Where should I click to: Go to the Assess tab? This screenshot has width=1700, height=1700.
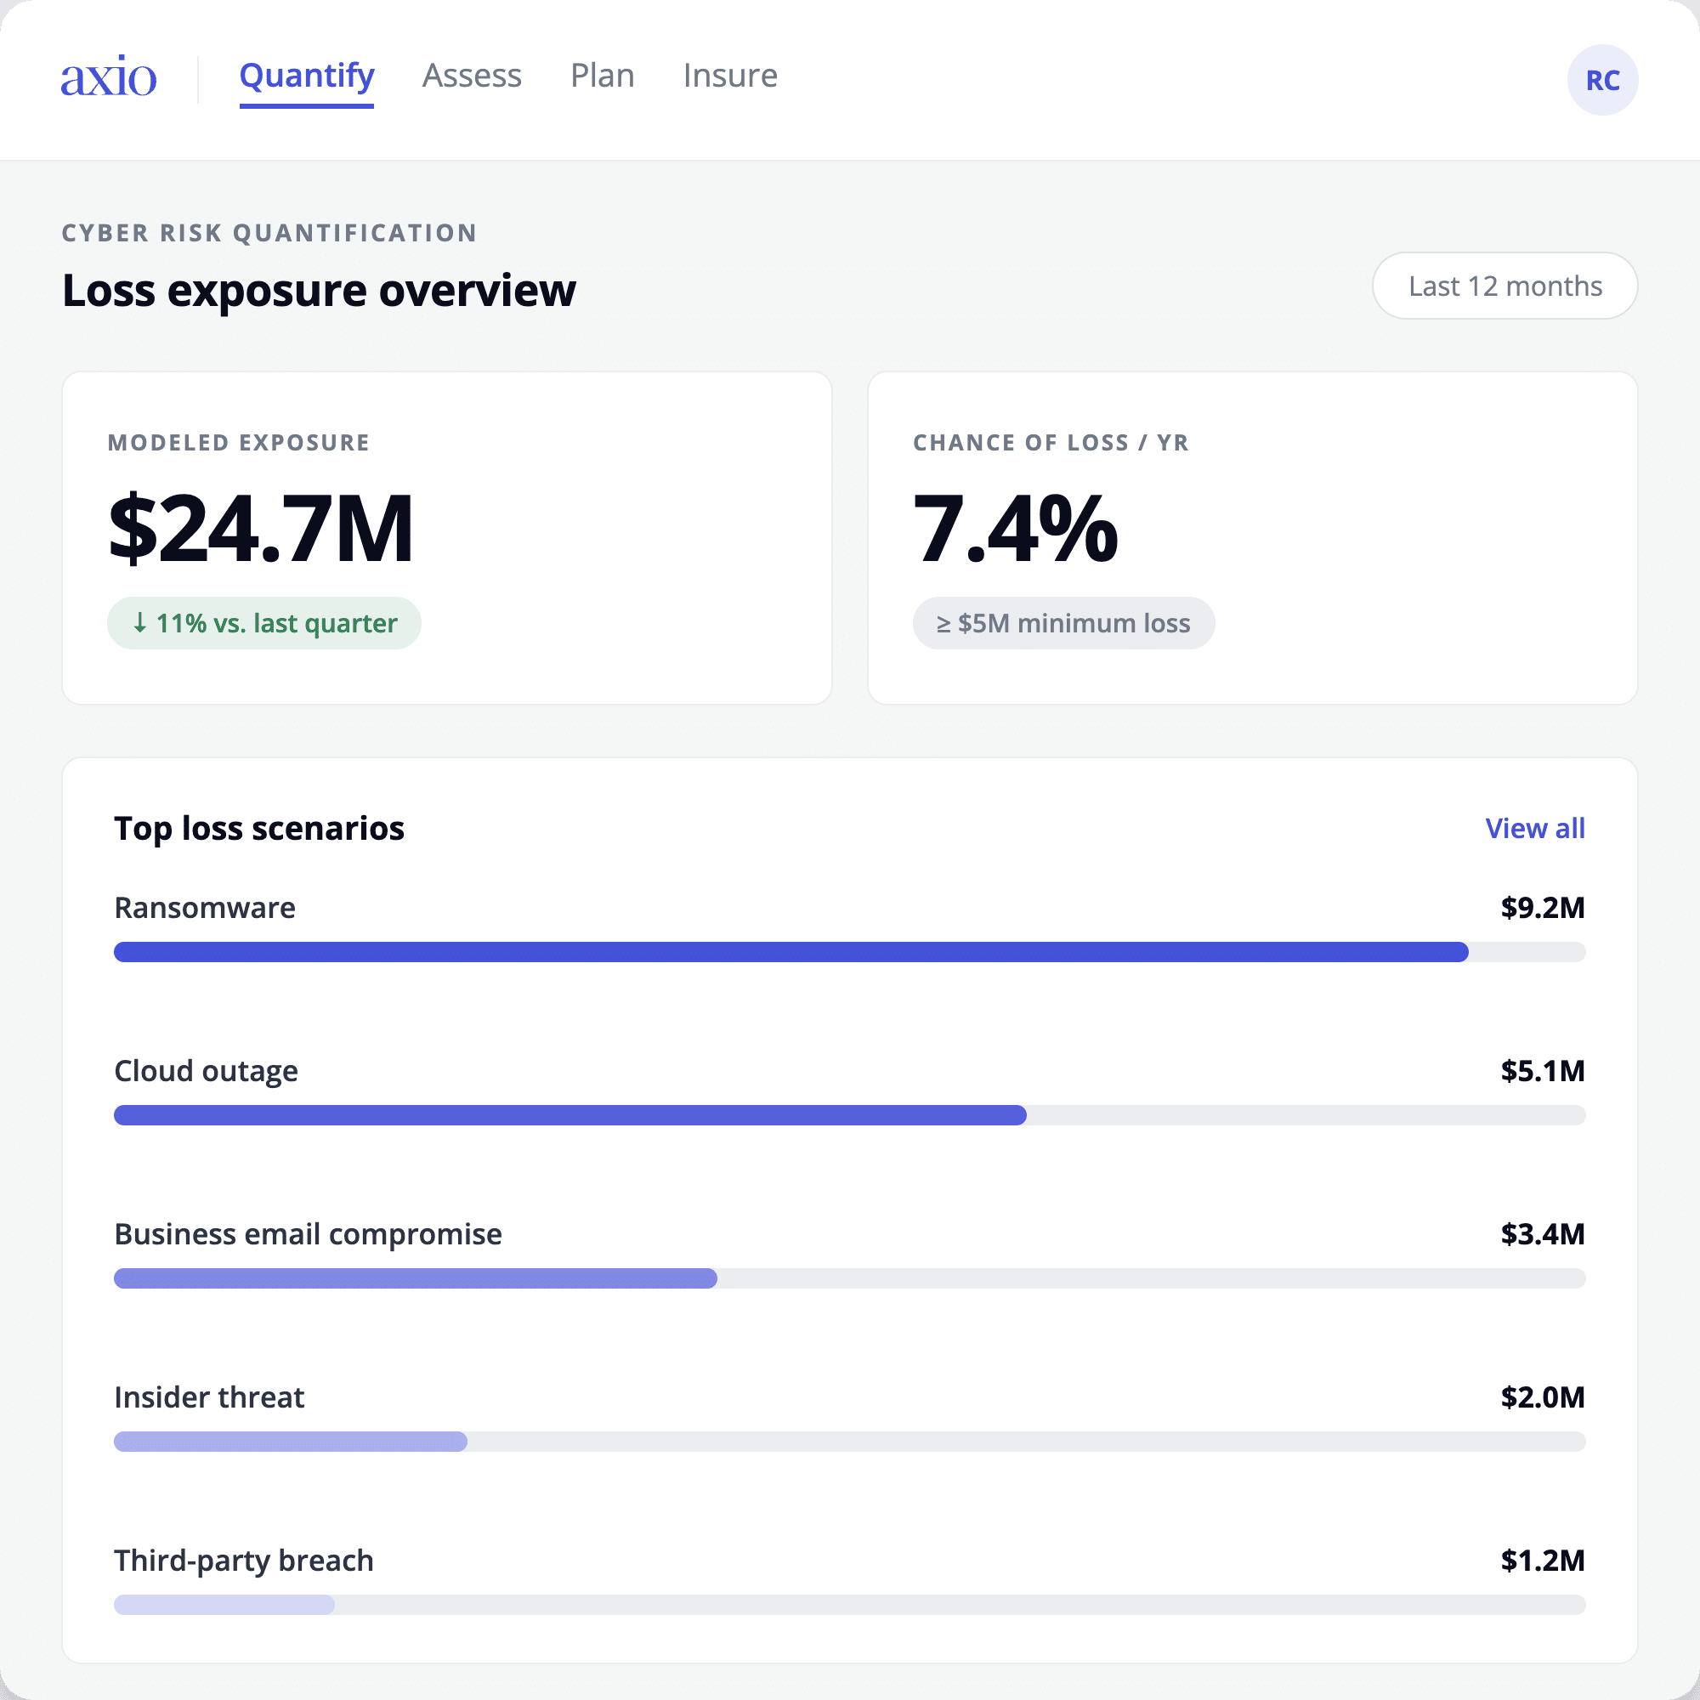pos(472,76)
